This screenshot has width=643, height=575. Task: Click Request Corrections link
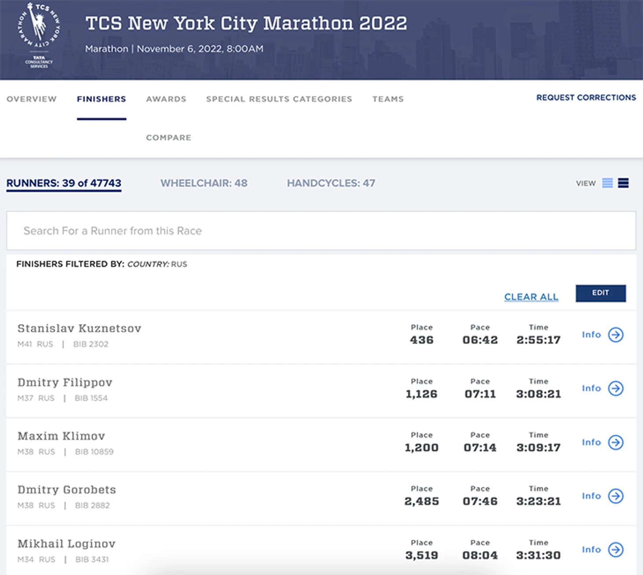tap(586, 98)
